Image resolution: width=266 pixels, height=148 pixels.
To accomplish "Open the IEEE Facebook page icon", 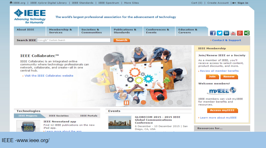I will click(x=212, y=33).
